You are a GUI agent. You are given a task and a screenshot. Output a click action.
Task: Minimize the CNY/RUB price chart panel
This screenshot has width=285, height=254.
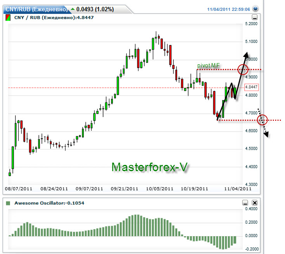pos(255,17)
